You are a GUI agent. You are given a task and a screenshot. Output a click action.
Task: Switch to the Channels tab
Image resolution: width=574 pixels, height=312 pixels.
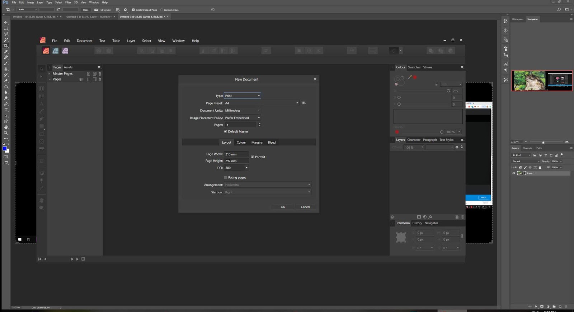coord(527,148)
